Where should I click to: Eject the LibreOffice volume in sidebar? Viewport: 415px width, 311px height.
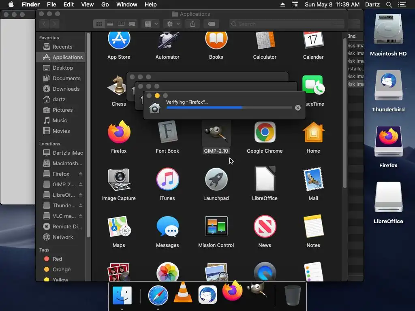coord(81,195)
